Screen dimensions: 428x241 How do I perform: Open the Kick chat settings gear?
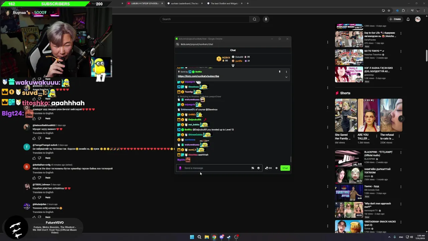point(277,168)
